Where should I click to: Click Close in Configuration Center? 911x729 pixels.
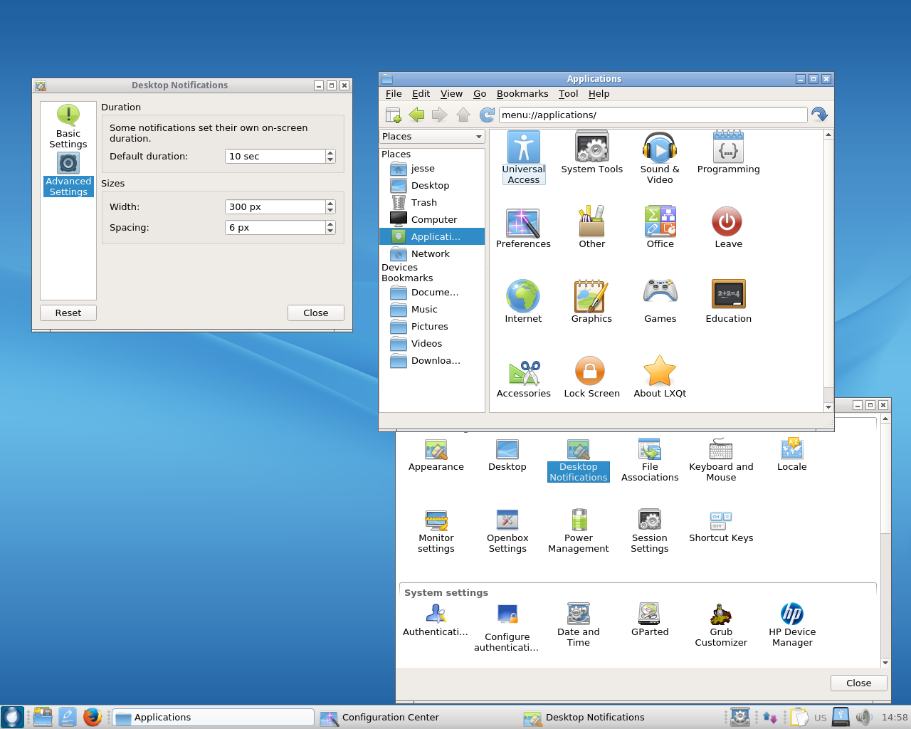pos(859,683)
